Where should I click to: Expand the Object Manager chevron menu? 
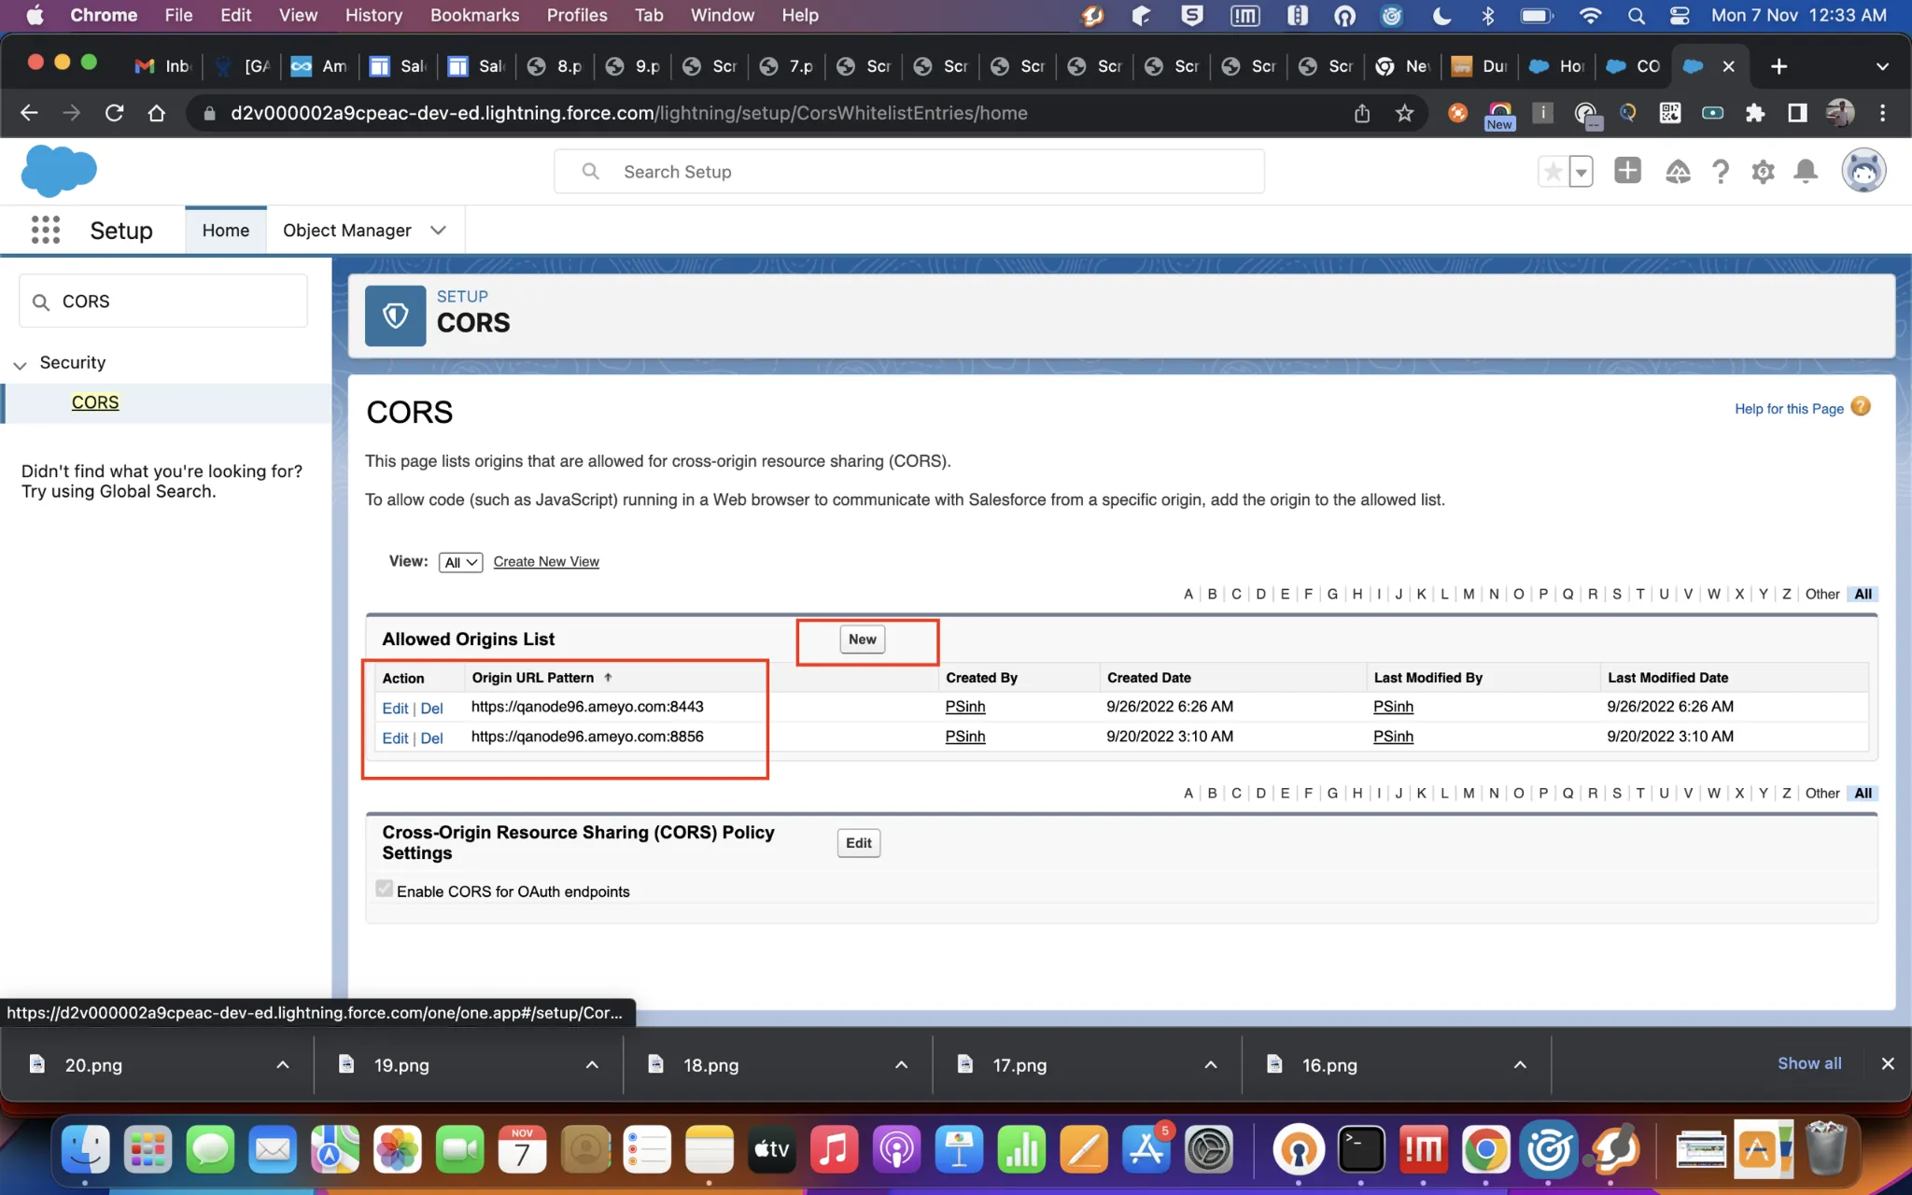pyautogui.click(x=438, y=231)
